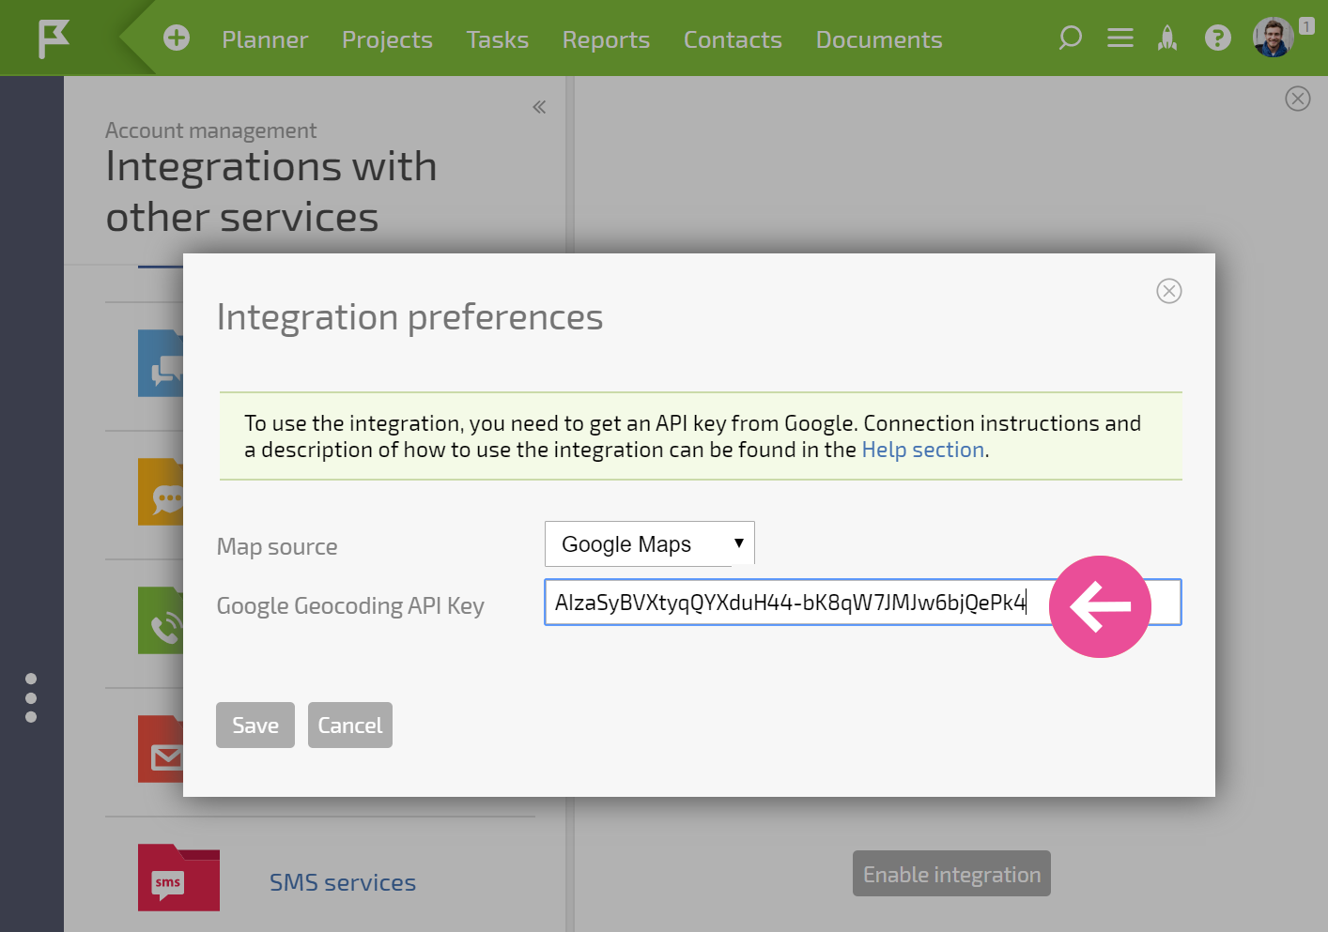The image size is (1328, 932).
Task: Click the Account management breadcrumb text
Action: coord(210,130)
